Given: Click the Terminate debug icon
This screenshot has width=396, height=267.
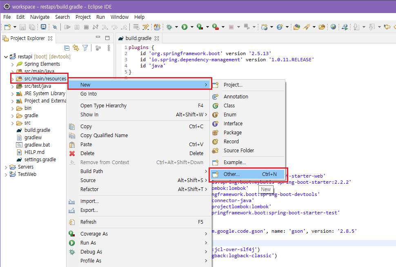Looking at the screenshot, I should [86, 27].
